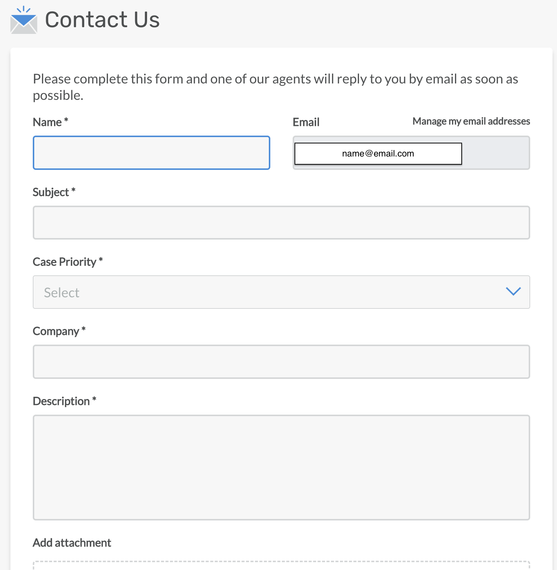Focus the Name input field

152,153
